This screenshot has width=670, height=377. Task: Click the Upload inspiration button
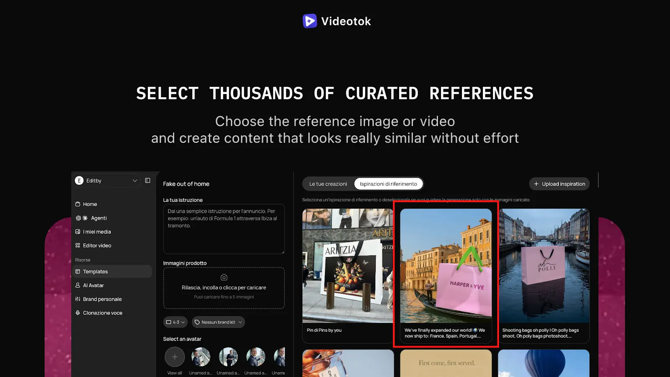pyautogui.click(x=559, y=184)
